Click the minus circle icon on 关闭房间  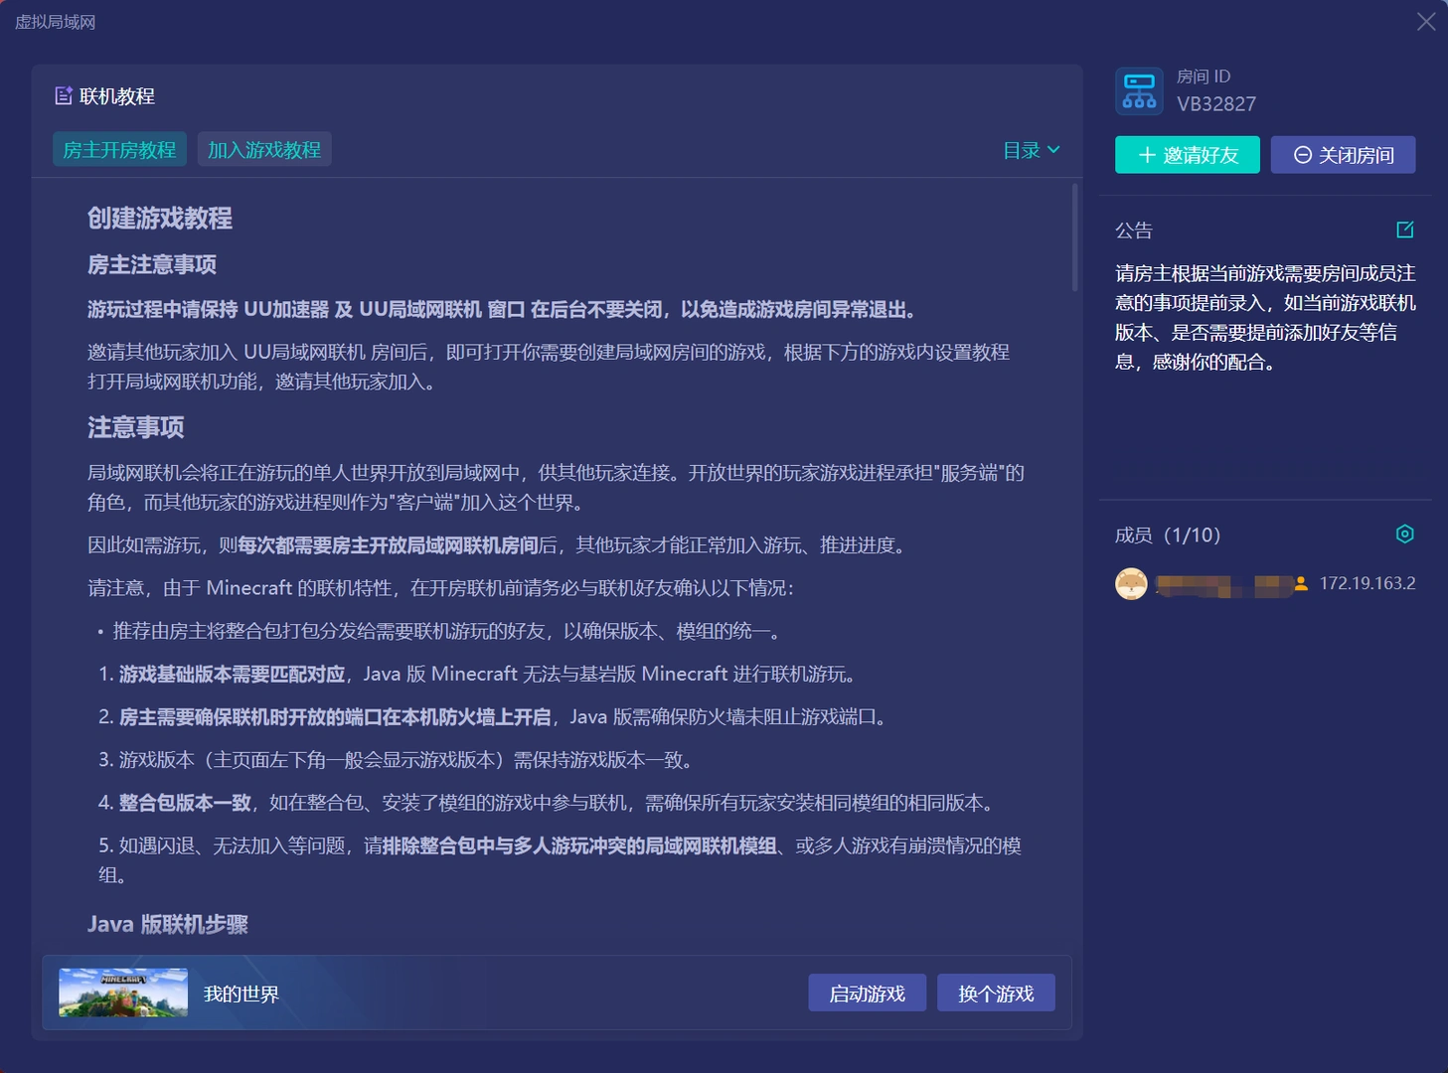(1302, 155)
